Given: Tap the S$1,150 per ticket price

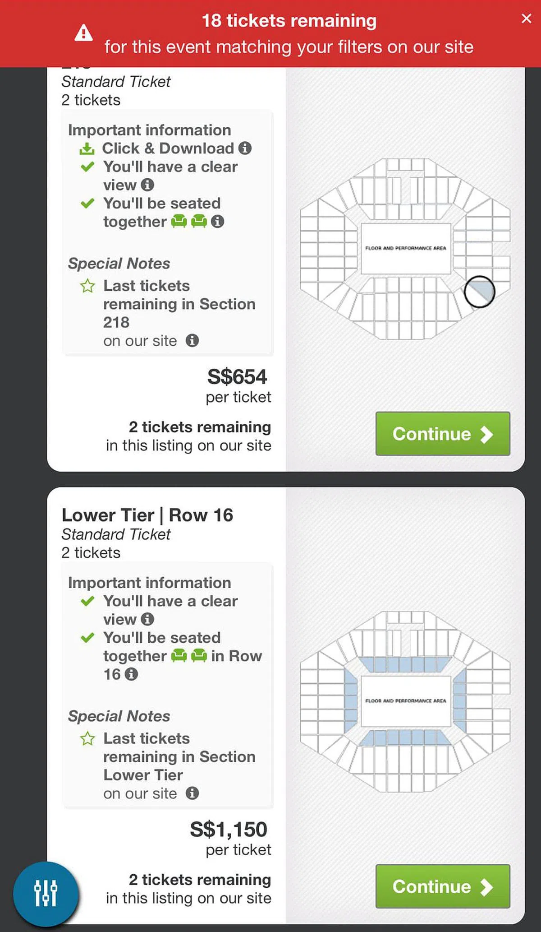Looking at the screenshot, I should point(229,830).
